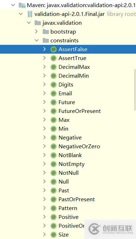
Task: Expand the DecimalMax annotation entry
Action: point(44,67)
